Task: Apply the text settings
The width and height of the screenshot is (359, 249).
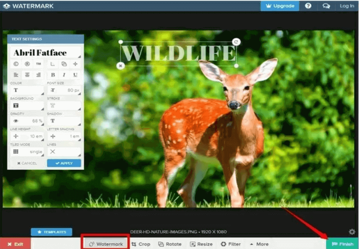Action: 63,163
